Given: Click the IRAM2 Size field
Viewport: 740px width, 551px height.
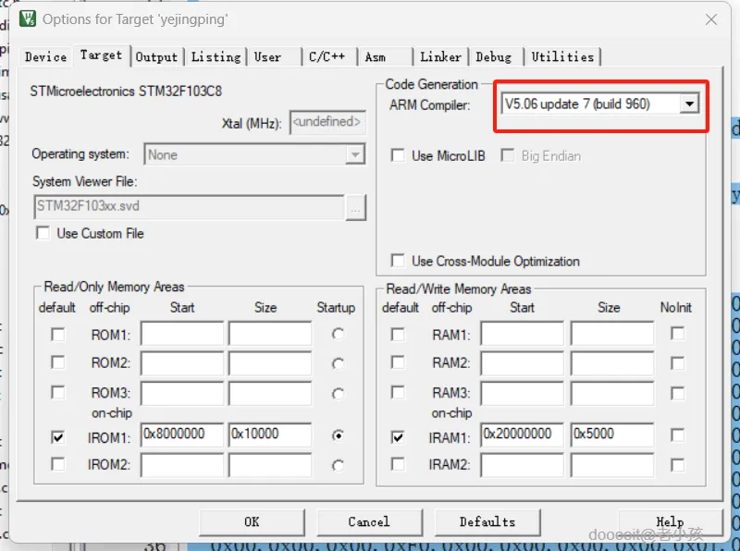Looking at the screenshot, I should 612,465.
